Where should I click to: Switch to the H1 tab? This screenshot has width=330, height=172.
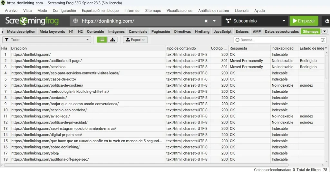(x=71, y=31)
